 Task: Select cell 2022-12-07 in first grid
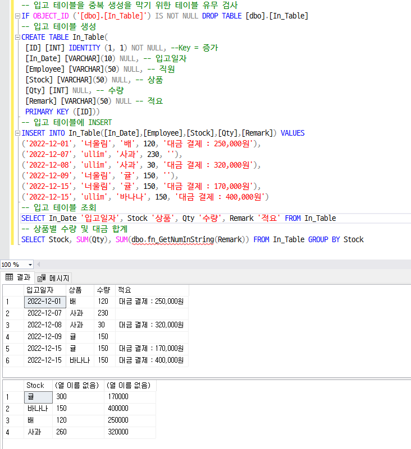click(x=45, y=313)
